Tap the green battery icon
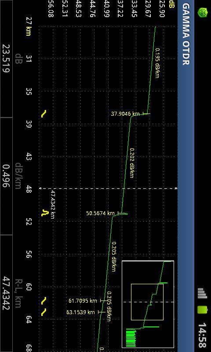 pos(203,310)
